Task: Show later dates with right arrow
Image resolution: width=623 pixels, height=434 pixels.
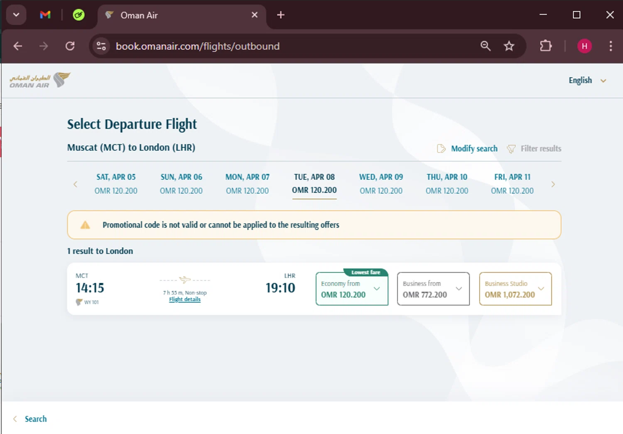Action: 553,184
